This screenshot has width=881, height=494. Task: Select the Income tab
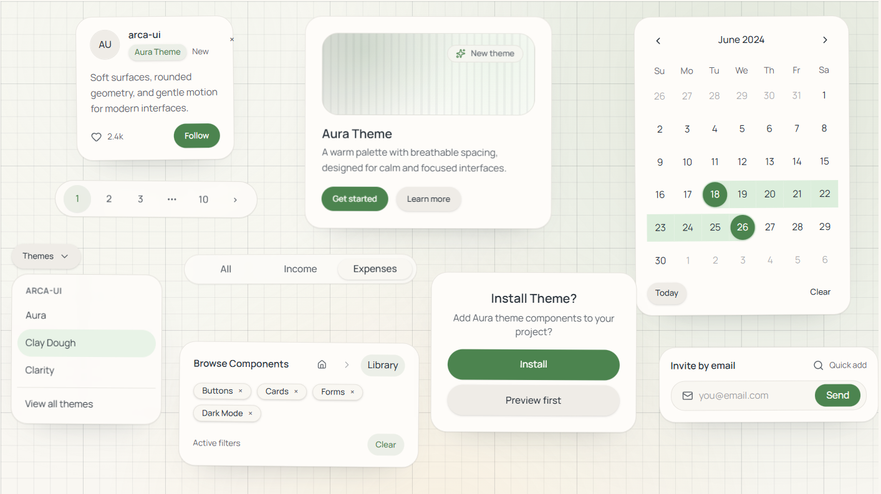click(x=300, y=268)
